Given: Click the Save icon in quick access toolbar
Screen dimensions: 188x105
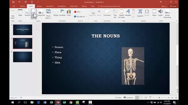Looking at the screenshot, I should click(13, 2).
